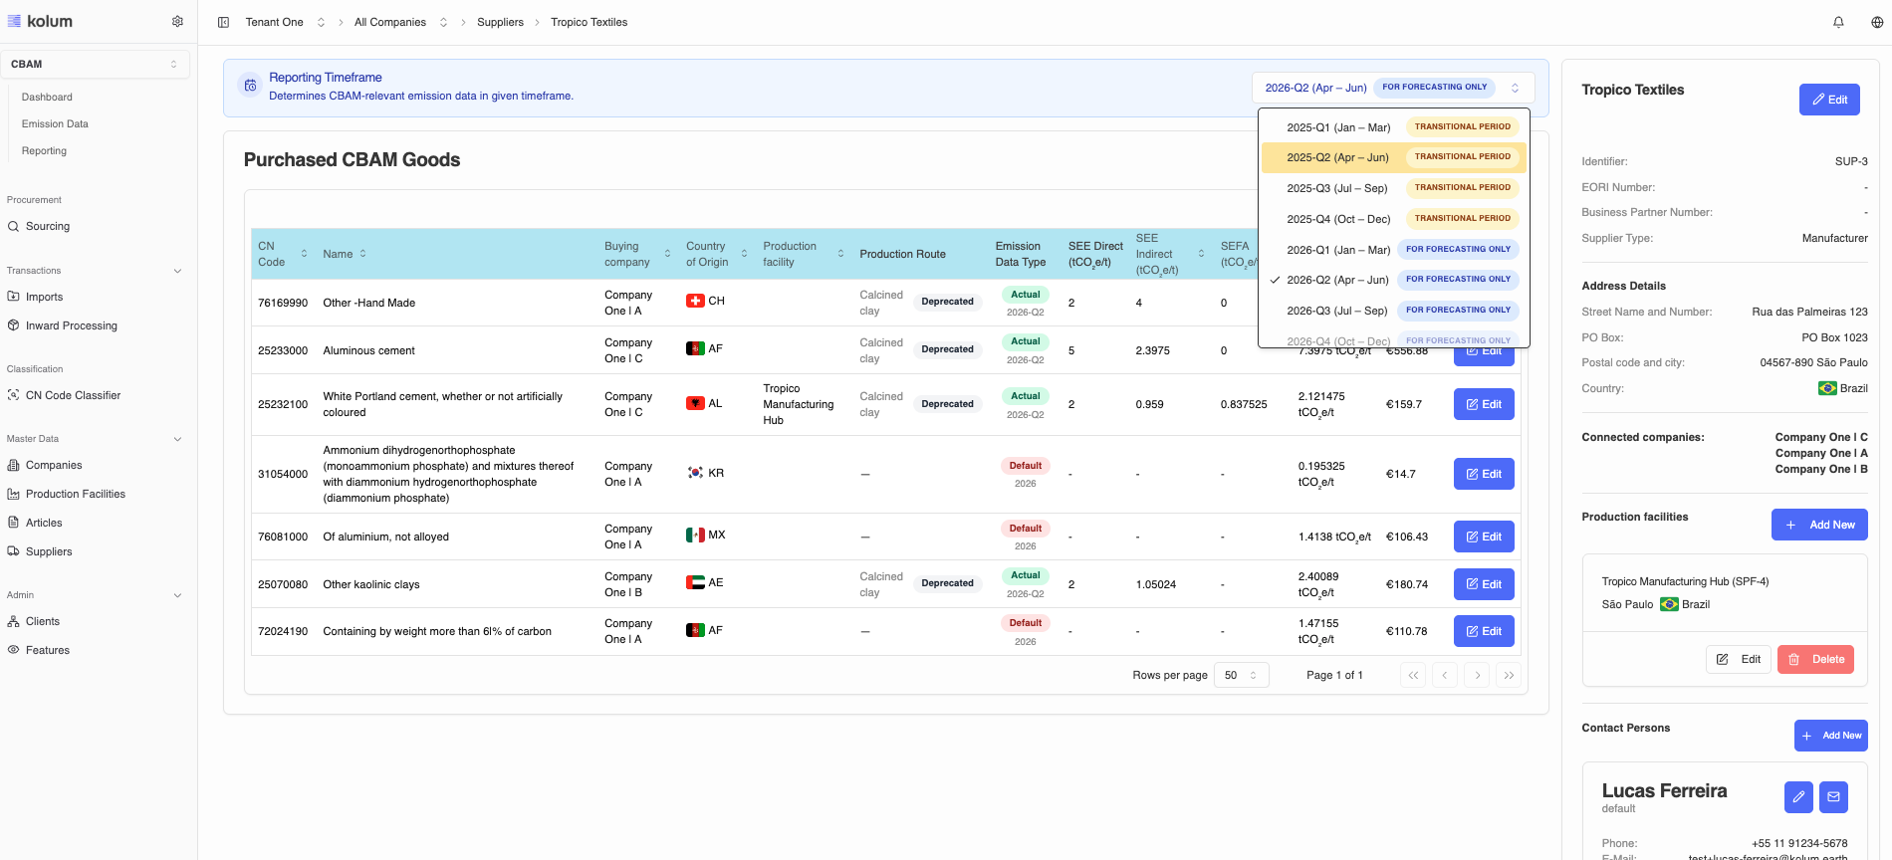Sort by CN Code column

tap(304, 254)
